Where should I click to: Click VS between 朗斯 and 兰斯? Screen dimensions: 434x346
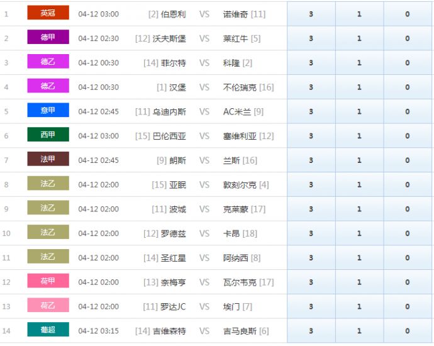(204, 160)
